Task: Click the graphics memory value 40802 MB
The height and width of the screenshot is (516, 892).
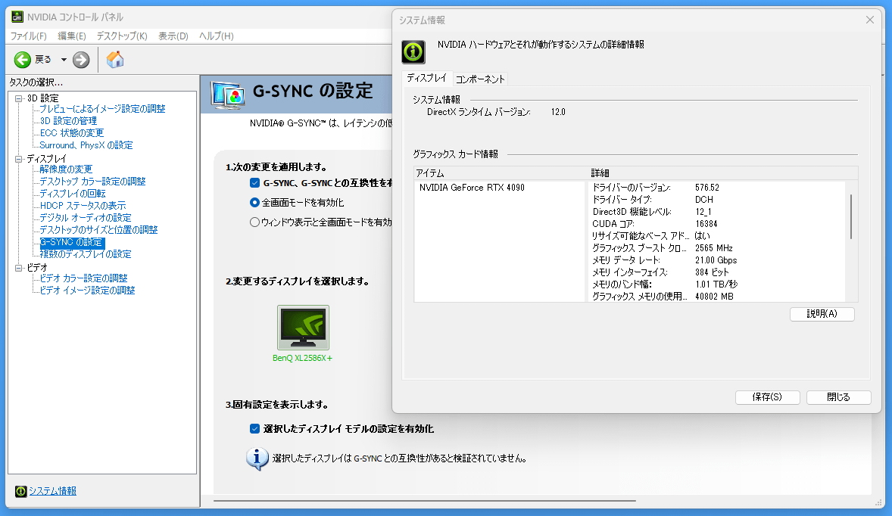Action: tap(715, 297)
